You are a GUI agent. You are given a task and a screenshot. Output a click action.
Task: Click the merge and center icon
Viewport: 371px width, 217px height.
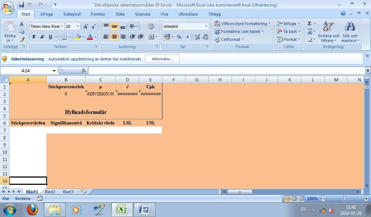click(x=150, y=37)
